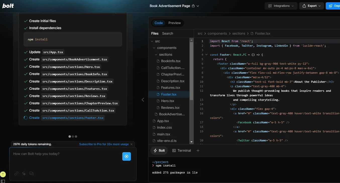The width and height of the screenshot is (340, 183).
Task: Click the Bolt logo in the top left
Action: point(8,6)
